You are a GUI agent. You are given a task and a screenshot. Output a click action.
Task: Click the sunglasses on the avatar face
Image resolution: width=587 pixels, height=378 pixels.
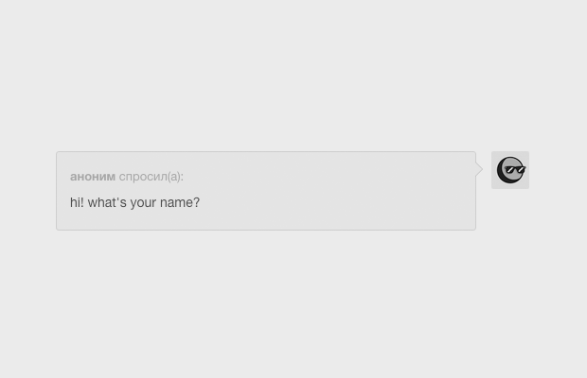[x=515, y=169]
